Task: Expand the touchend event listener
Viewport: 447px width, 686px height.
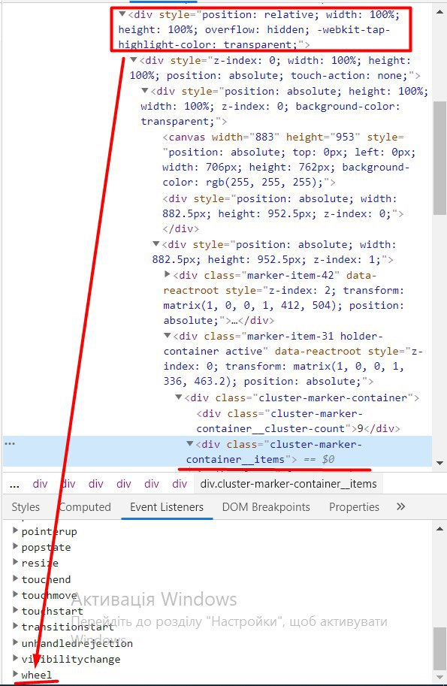Action: point(15,579)
